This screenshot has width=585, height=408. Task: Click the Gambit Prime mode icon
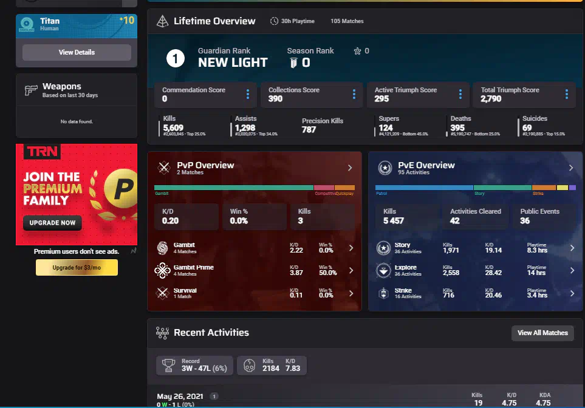(x=163, y=270)
